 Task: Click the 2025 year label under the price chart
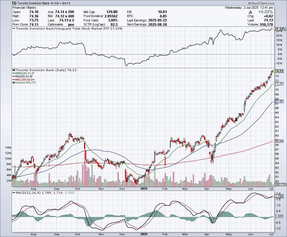point(144,189)
